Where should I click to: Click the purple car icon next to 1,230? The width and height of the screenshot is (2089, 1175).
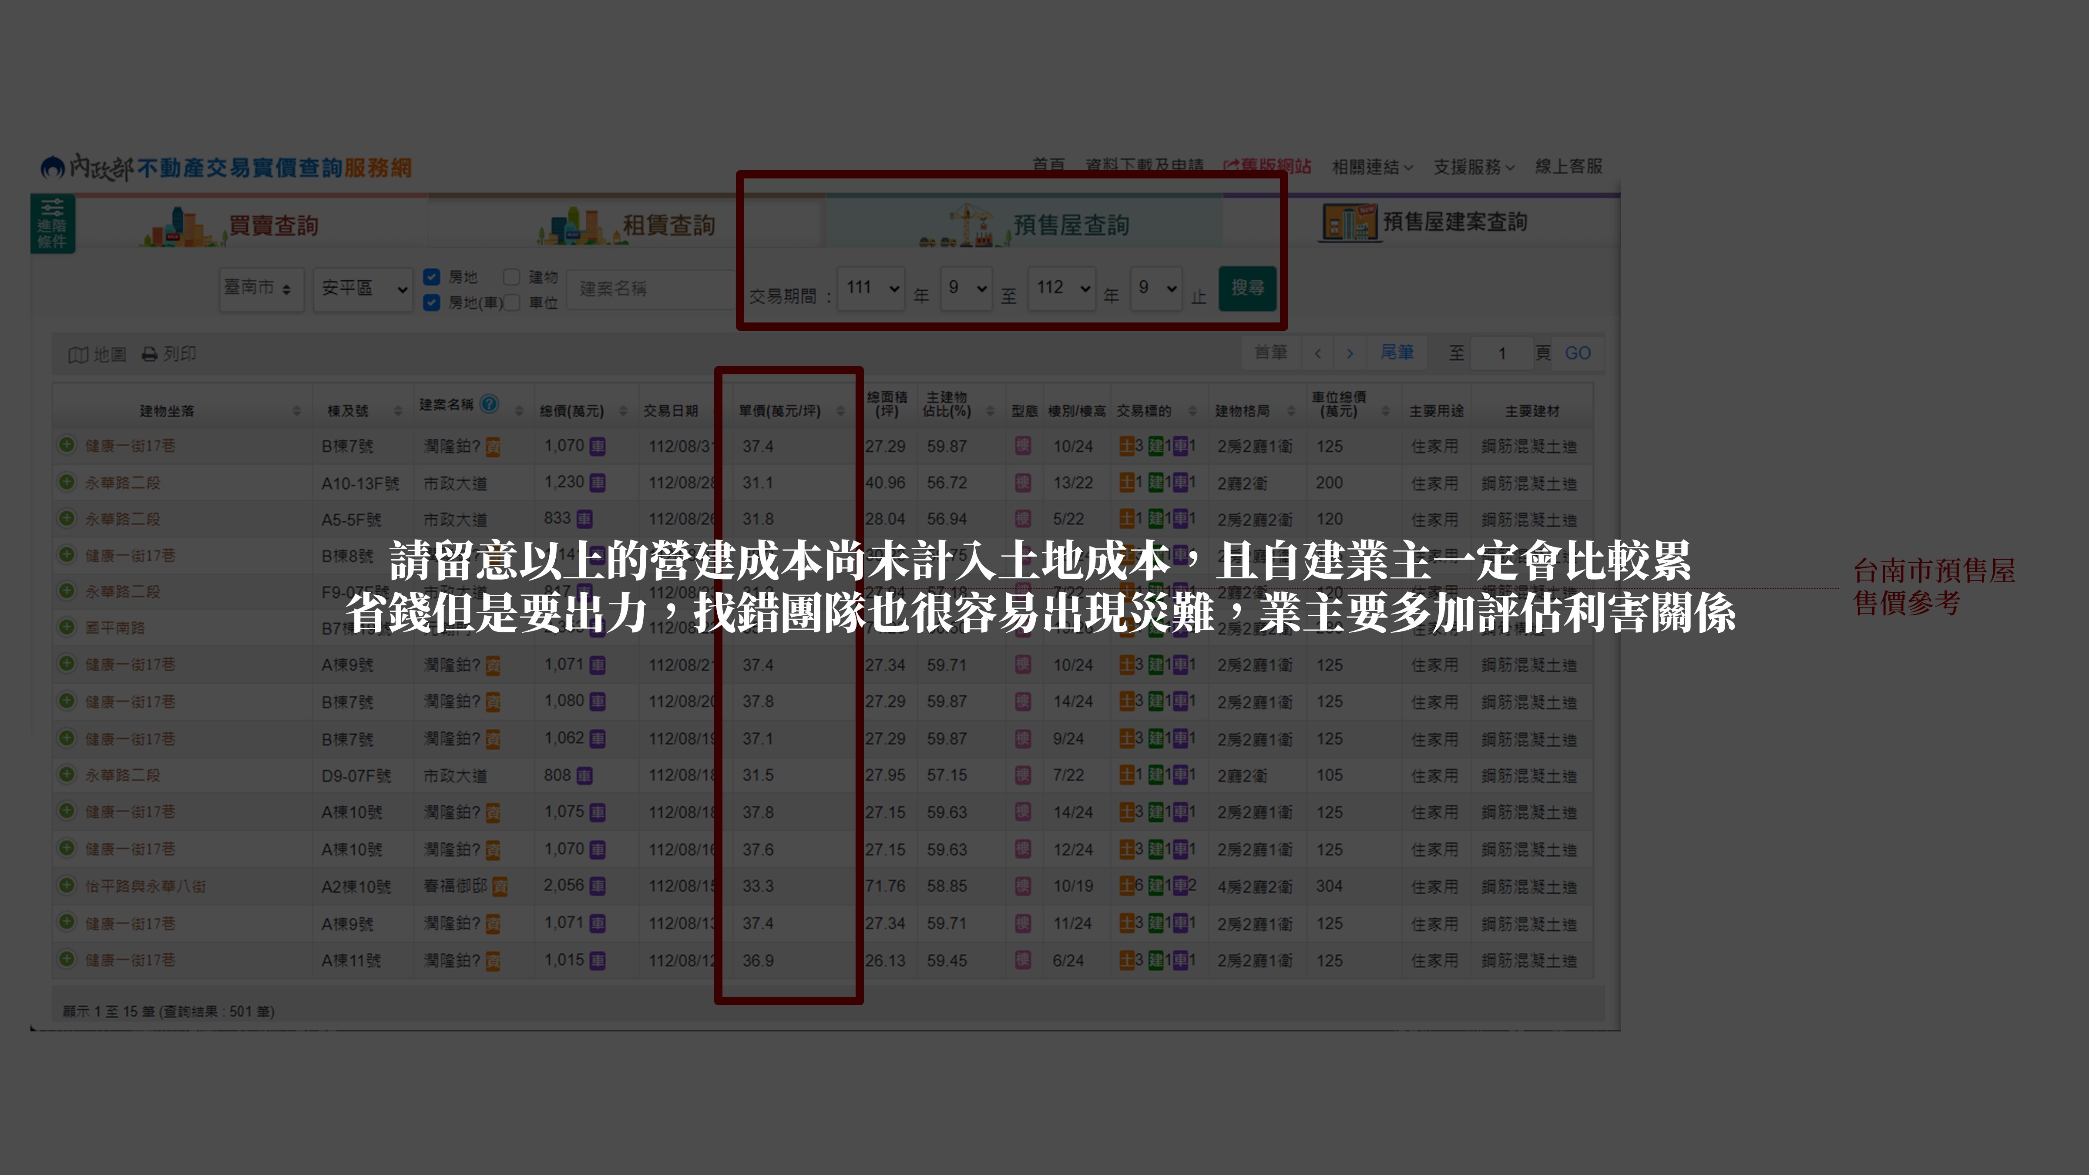tap(598, 483)
